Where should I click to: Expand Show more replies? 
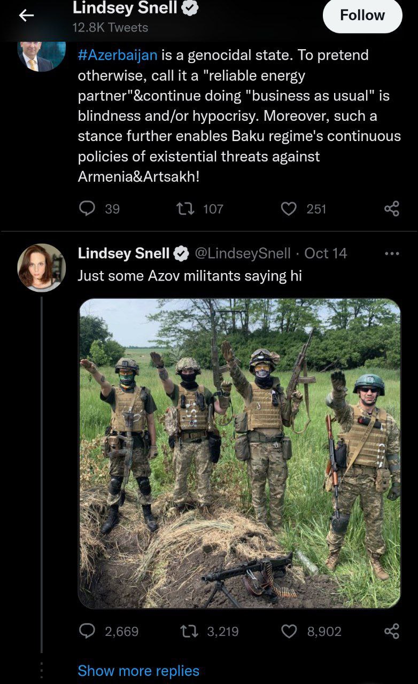(x=138, y=671)
